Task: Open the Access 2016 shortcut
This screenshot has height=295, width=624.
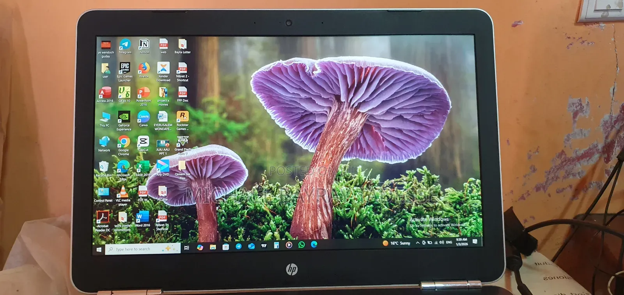Action: [105, 95]
